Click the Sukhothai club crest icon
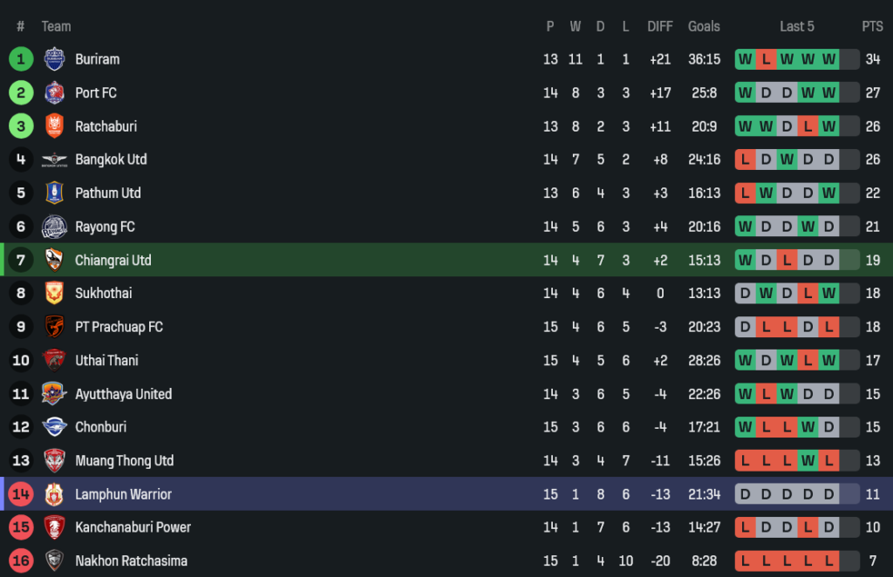This screenshot has width=893, height=577. coord(54,294)
